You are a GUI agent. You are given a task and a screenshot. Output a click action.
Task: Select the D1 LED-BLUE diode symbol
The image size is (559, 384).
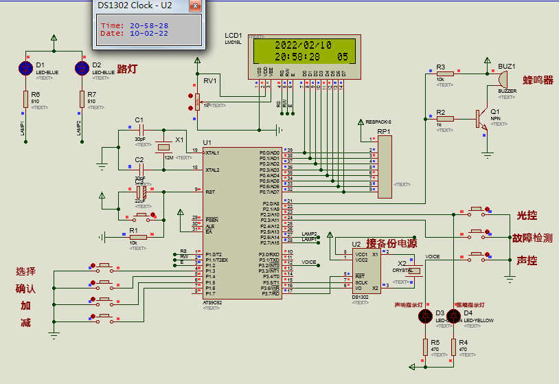(25, 68)
